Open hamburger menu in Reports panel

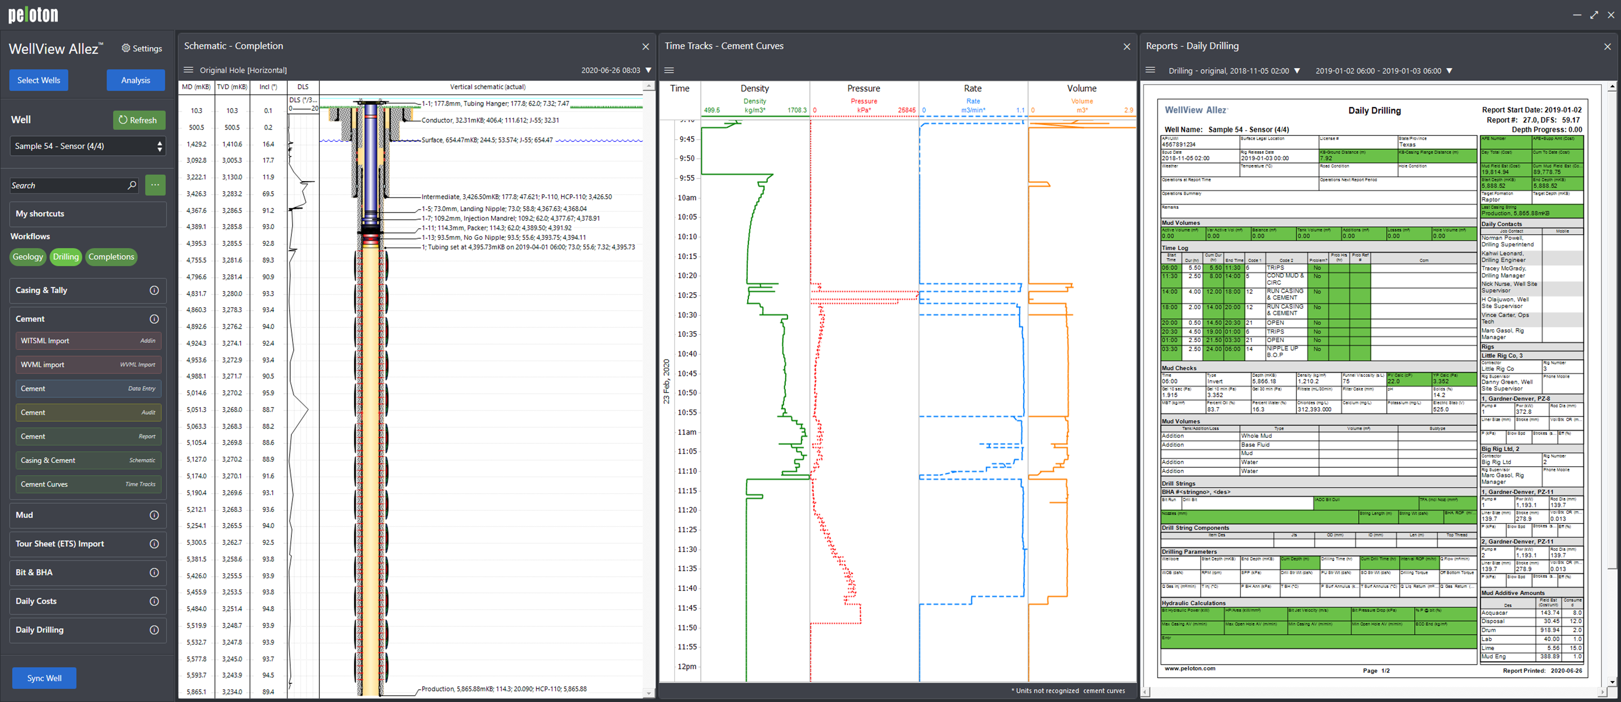coord(1150,70)
